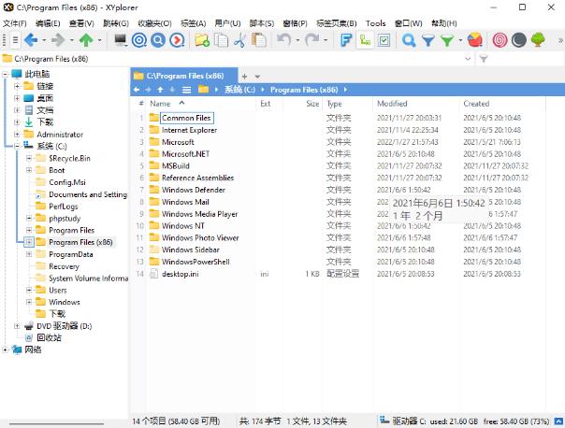Viewport: 565px width, 428px height.
Task: Open the Tools menu
Action: [x=375, y=23]
